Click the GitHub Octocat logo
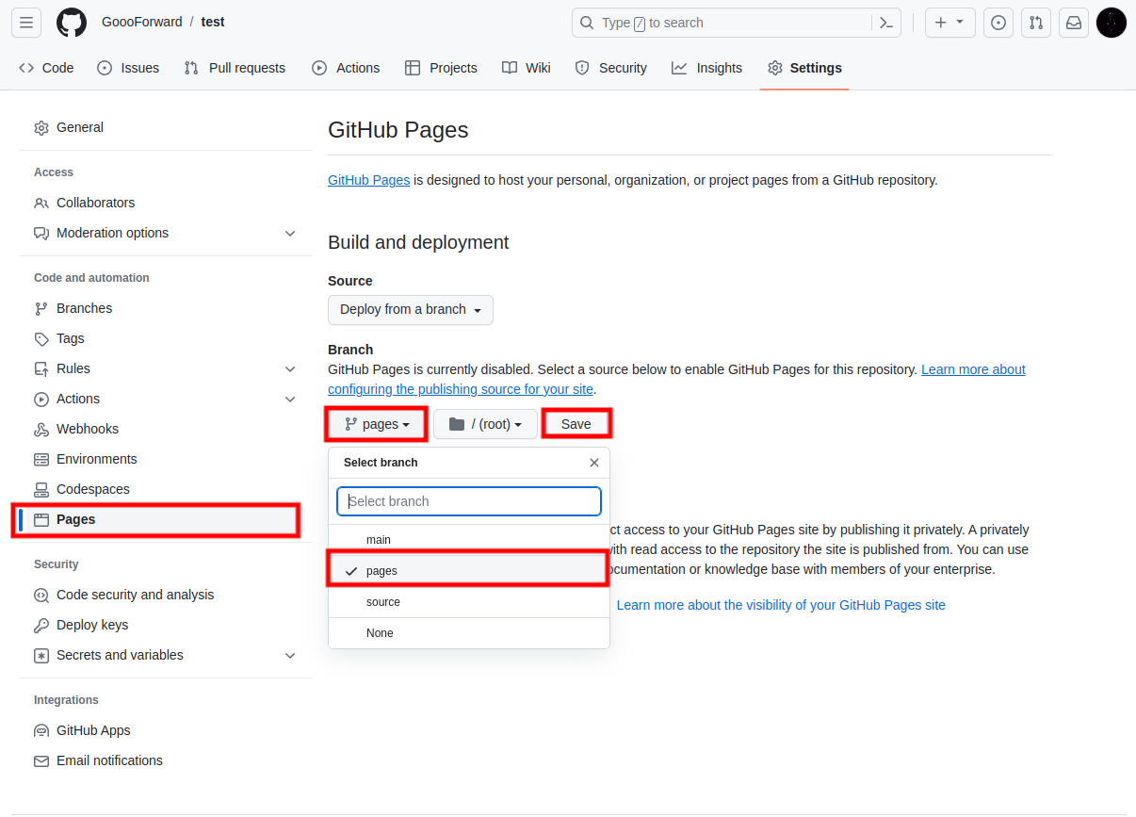Viewport: 1136px width, 817px height. tap(72, 23)
